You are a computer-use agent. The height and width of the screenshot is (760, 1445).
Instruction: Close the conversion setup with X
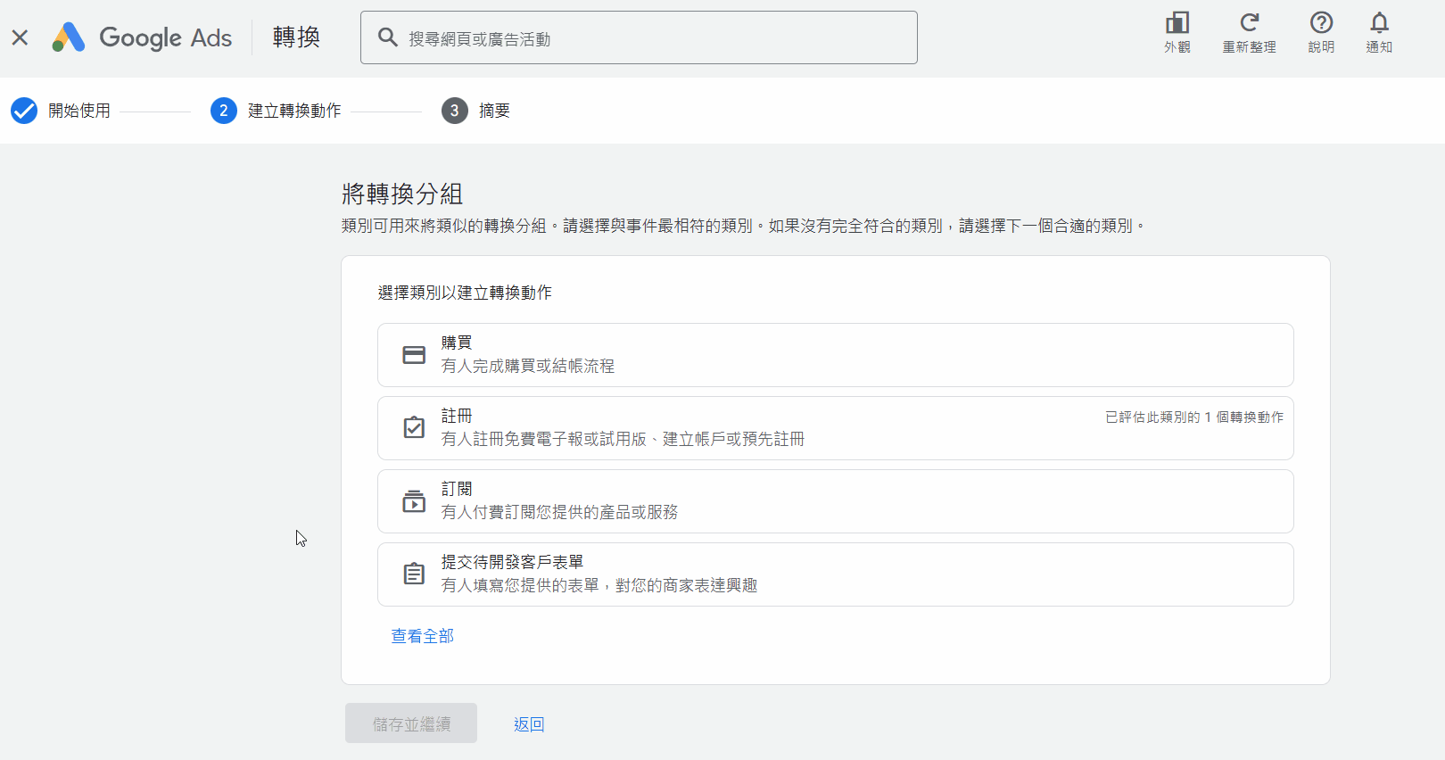(x=20, y=37)
